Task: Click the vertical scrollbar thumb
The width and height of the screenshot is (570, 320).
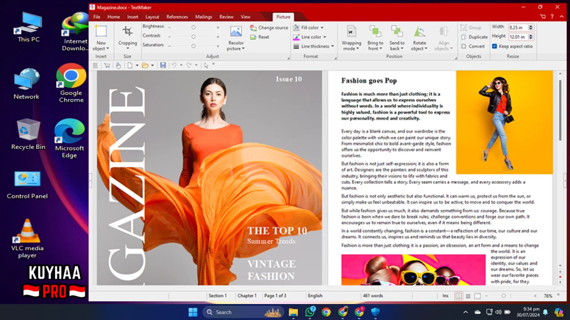Action: [560, 111]
